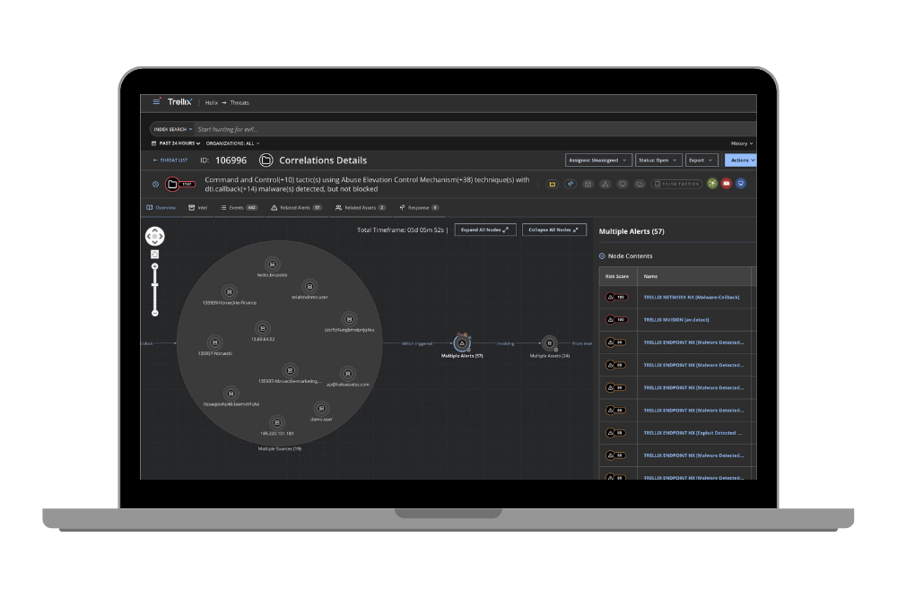Select the hand pan tool in graph
The image size is (897, 598).
[x=154, y=255]
